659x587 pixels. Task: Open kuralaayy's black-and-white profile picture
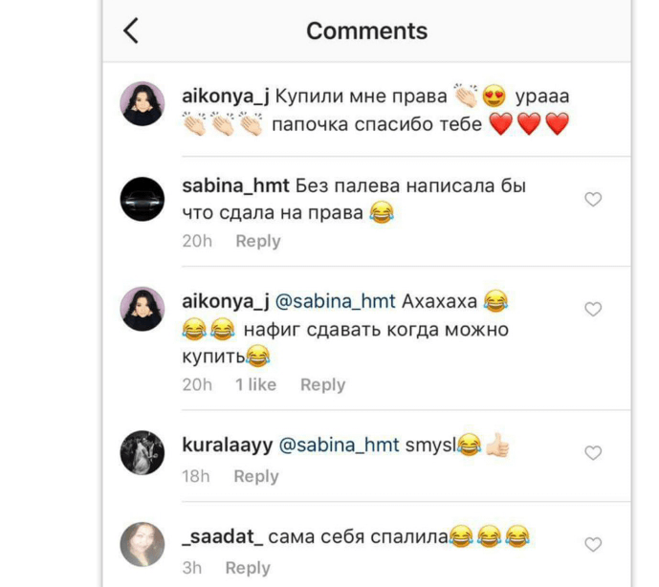(x=143, y=452)
